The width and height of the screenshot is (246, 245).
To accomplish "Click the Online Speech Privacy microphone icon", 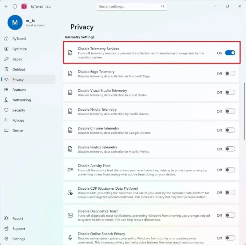I will [70, 238].
